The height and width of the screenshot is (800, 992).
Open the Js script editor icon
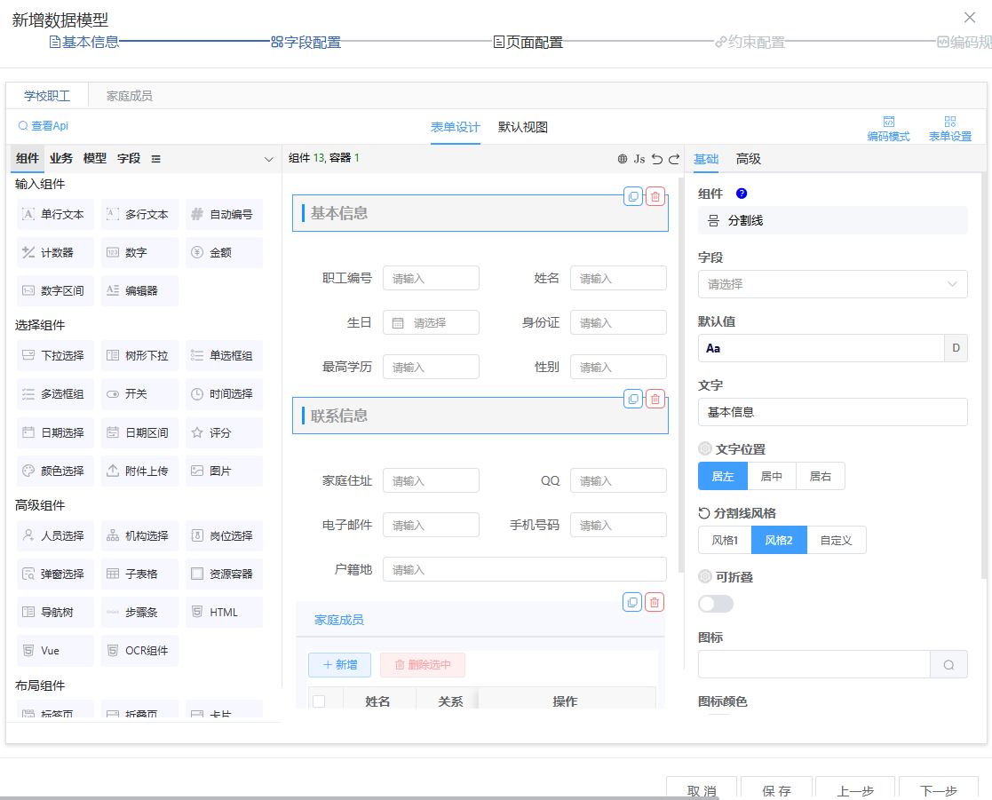click(x=639, y=159)
